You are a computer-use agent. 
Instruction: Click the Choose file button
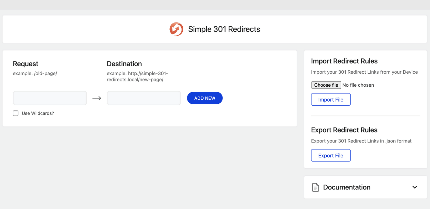[x=326, y=85]
